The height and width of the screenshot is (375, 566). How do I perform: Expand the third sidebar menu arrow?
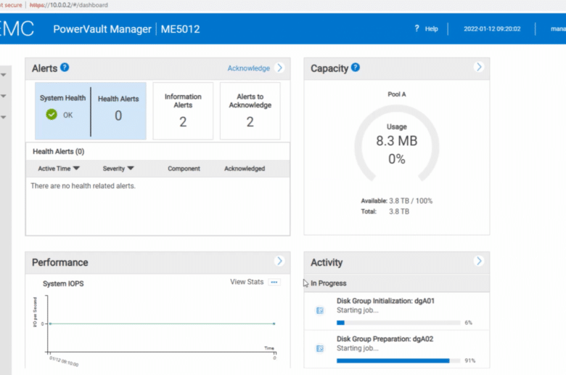pyautogui.click(x=3, y=117)
